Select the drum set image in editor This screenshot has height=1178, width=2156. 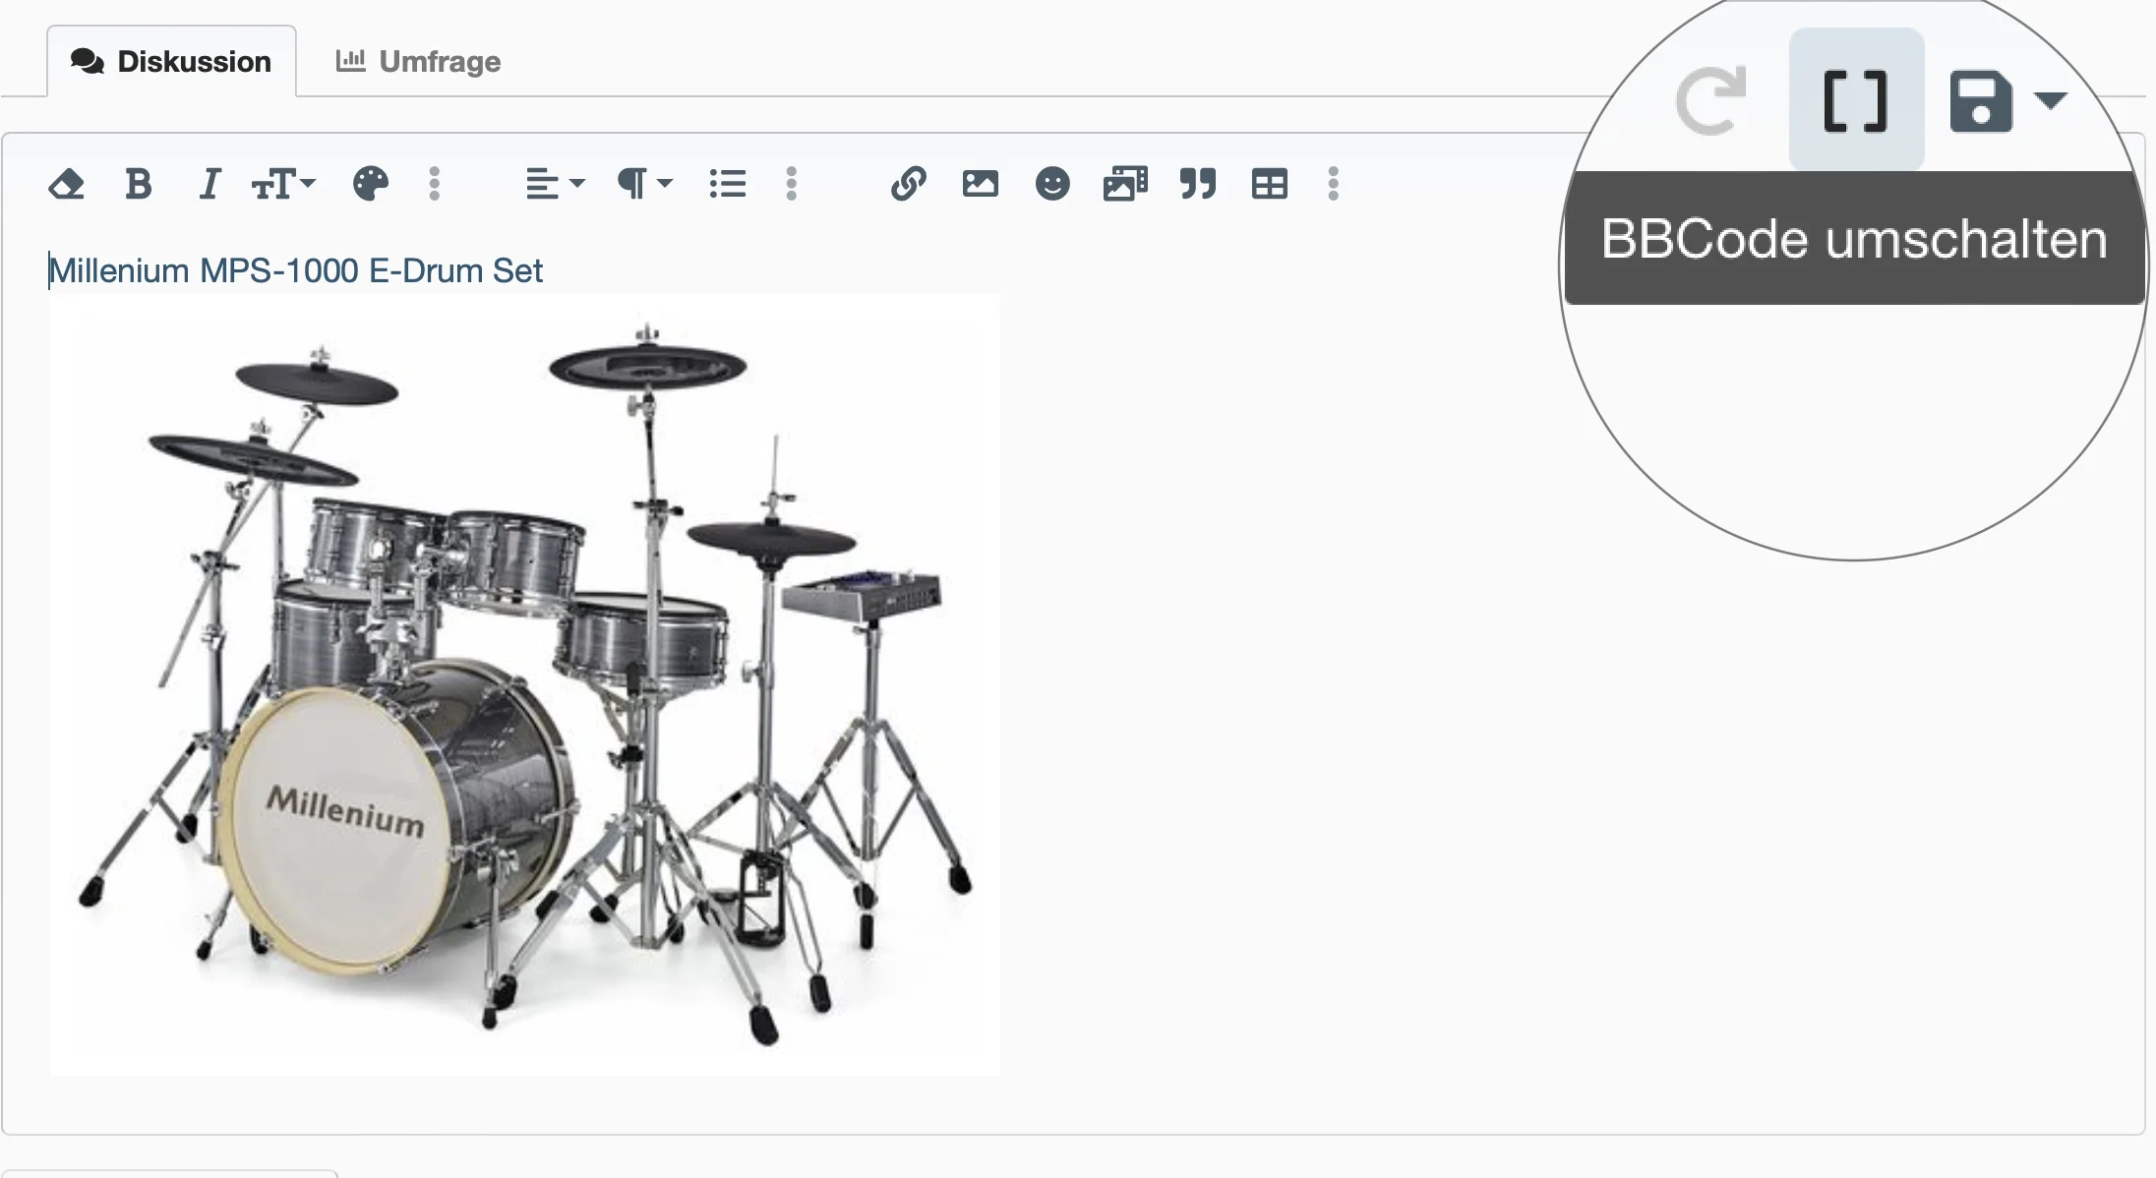point(525,684)
